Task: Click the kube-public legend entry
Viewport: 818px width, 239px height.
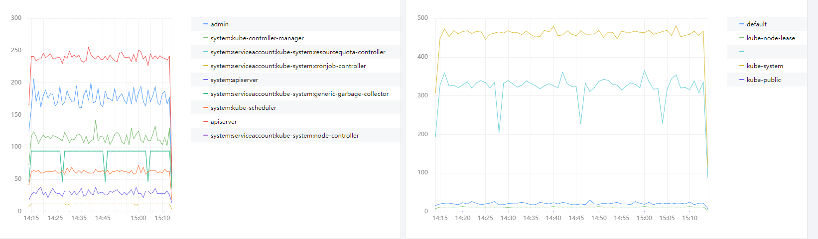Action: click(763, 80)
